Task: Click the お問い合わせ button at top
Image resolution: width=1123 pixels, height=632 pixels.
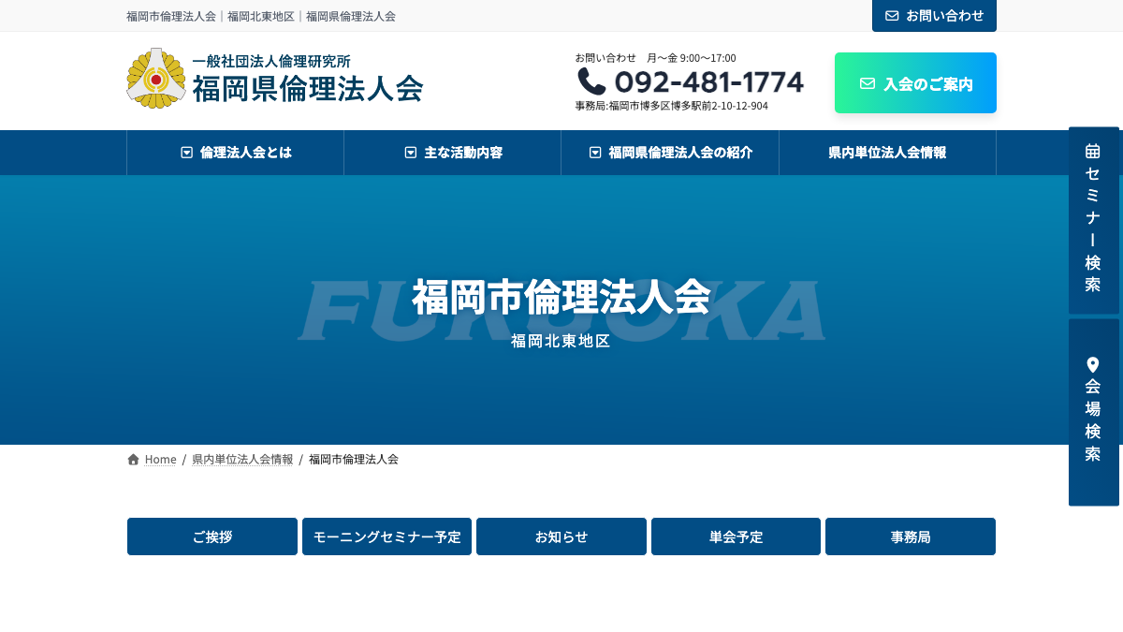Action: coord(934,16)
